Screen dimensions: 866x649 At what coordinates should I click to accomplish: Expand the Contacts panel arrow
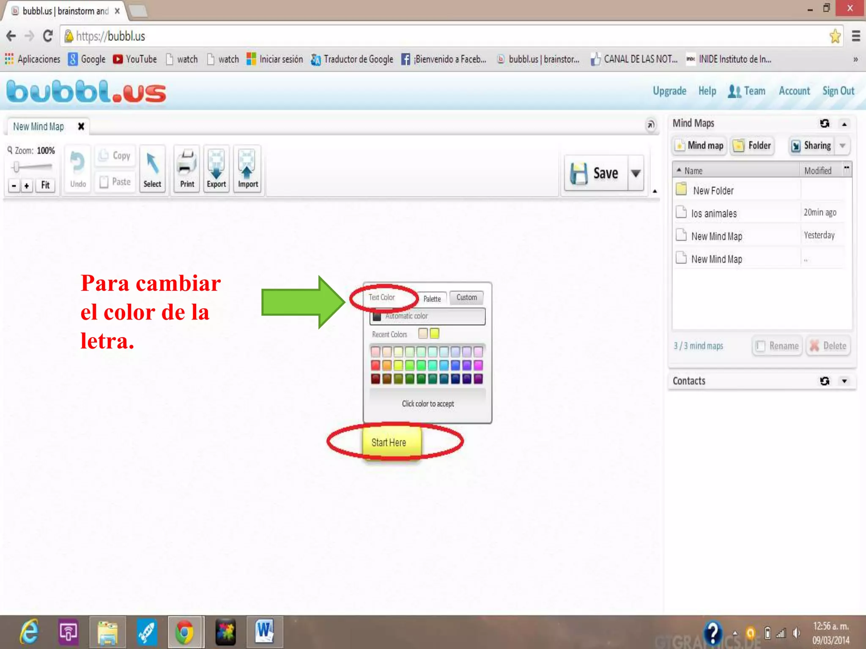[x=844, y=381]
